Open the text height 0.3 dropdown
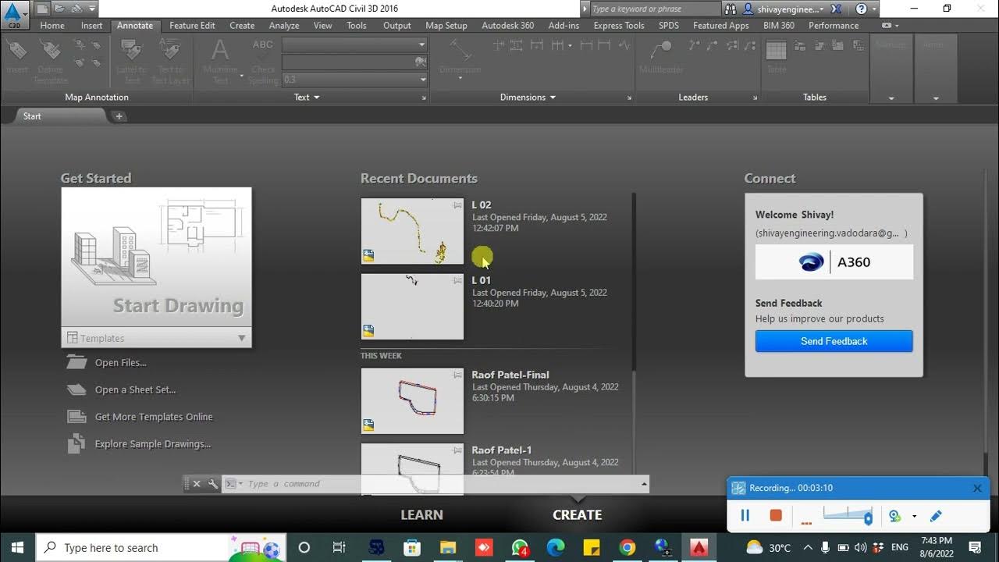Viewport: 999px width, 562px height. point(423,79)
